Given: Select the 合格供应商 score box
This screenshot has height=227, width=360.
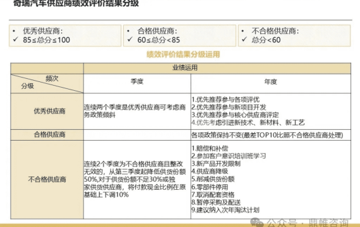Looking at the screenshot, I should [x=179, y=35].
